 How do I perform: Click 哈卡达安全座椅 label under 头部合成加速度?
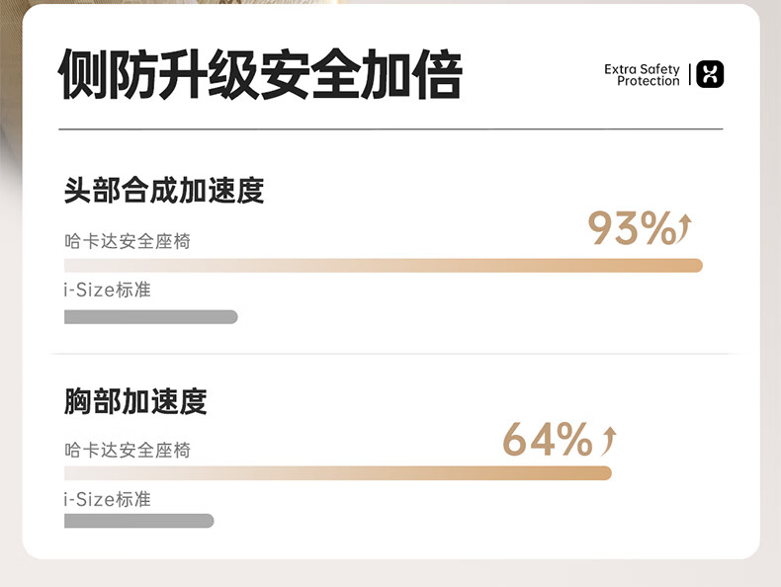pyautogui.click(x=128, y=241)
